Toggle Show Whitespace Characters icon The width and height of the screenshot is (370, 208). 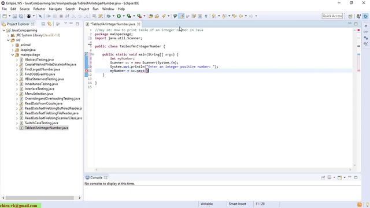pos(206,16)
